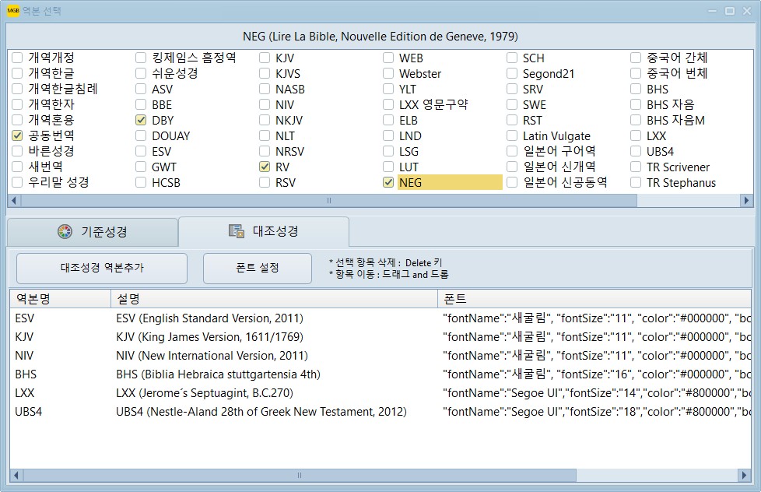
Task: Click the 설명 column header
Action: (x=274, y=299)
